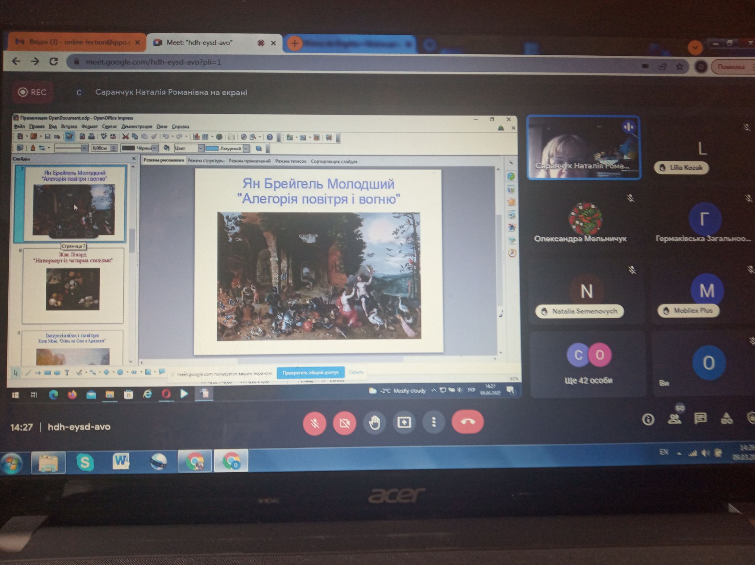Click the Present now screen-share button
The height and width of the screenshot is (565, 755).
tap(404, 422)
